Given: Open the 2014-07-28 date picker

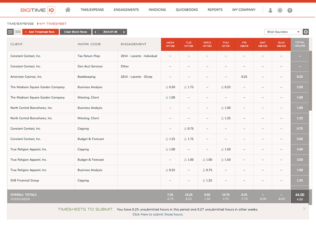Looking at the screenshot, I should tap(110, 32).
